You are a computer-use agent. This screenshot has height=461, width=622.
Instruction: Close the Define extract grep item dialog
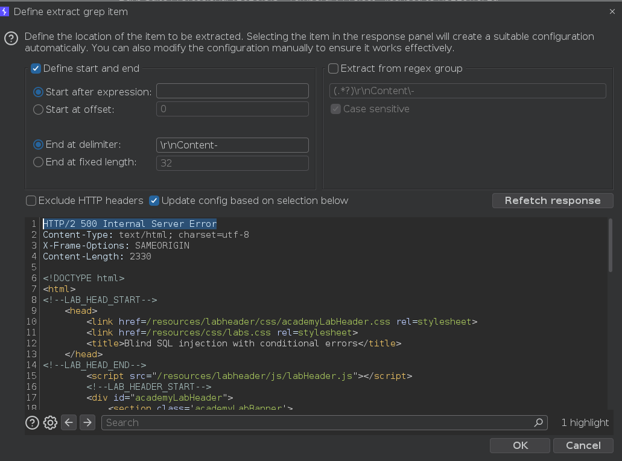click(612, 11)
